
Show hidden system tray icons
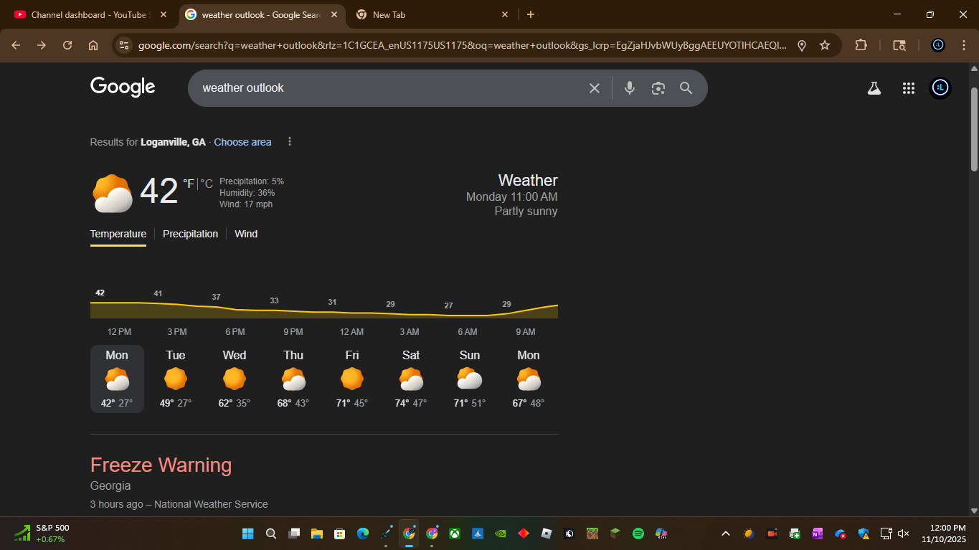[x=725, y=534]
